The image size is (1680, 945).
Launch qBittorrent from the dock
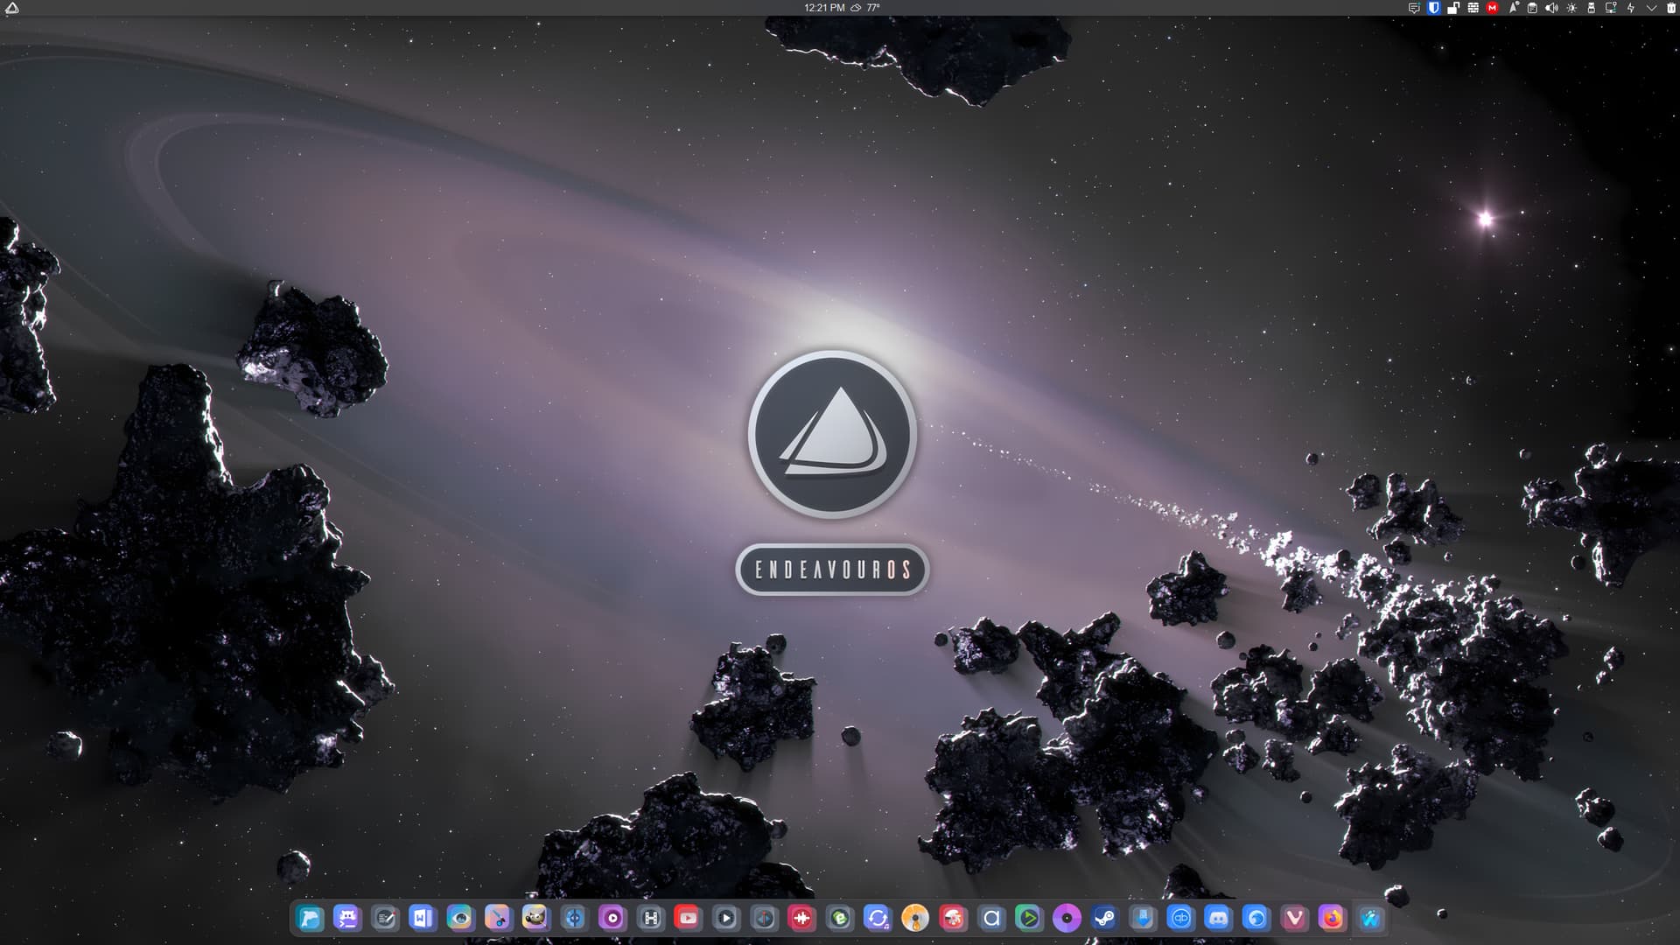[1180, 918]
